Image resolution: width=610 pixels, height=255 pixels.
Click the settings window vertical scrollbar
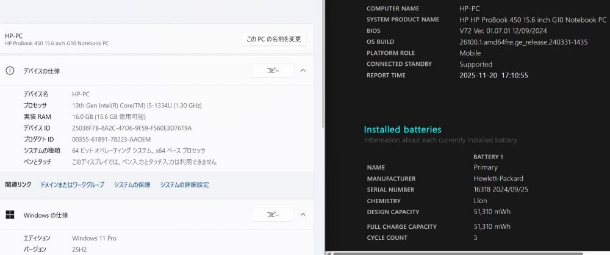click(323, 64)
